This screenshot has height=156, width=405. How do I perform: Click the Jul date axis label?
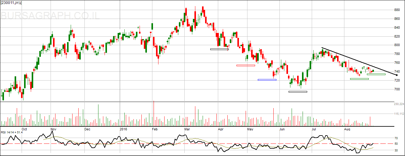coord(314,129)
